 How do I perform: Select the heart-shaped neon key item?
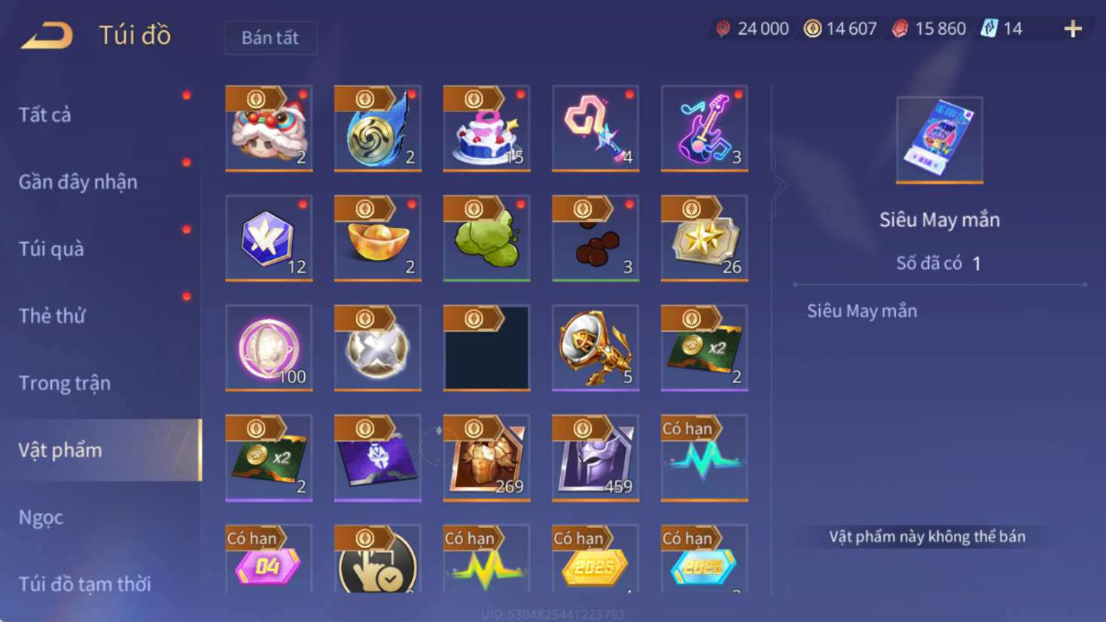click(x=596, y=128)
